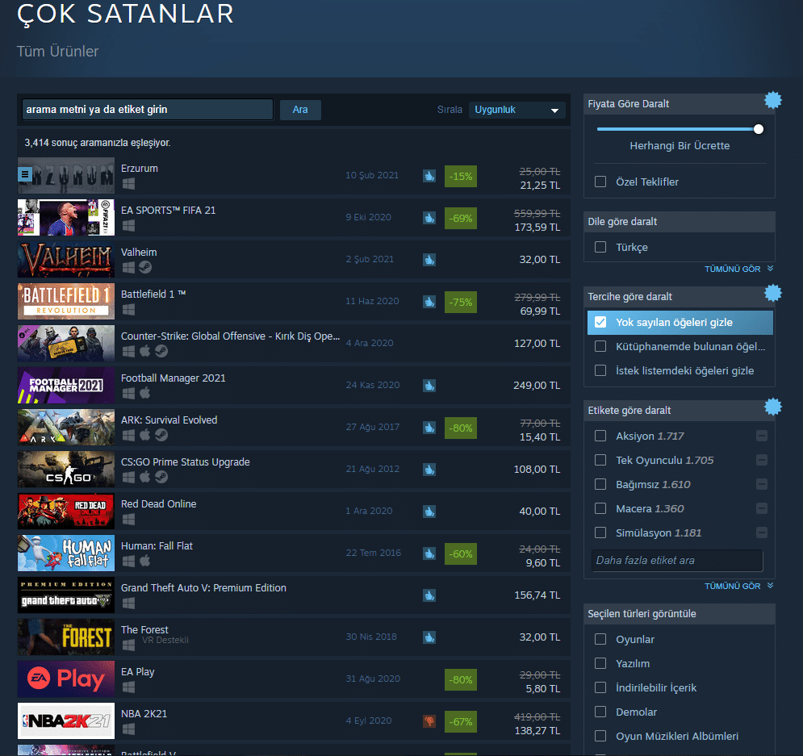
Task: Toggle Kütüphanemde bulunan öğeleri gizle checkbox
Action: click(600, 346)
